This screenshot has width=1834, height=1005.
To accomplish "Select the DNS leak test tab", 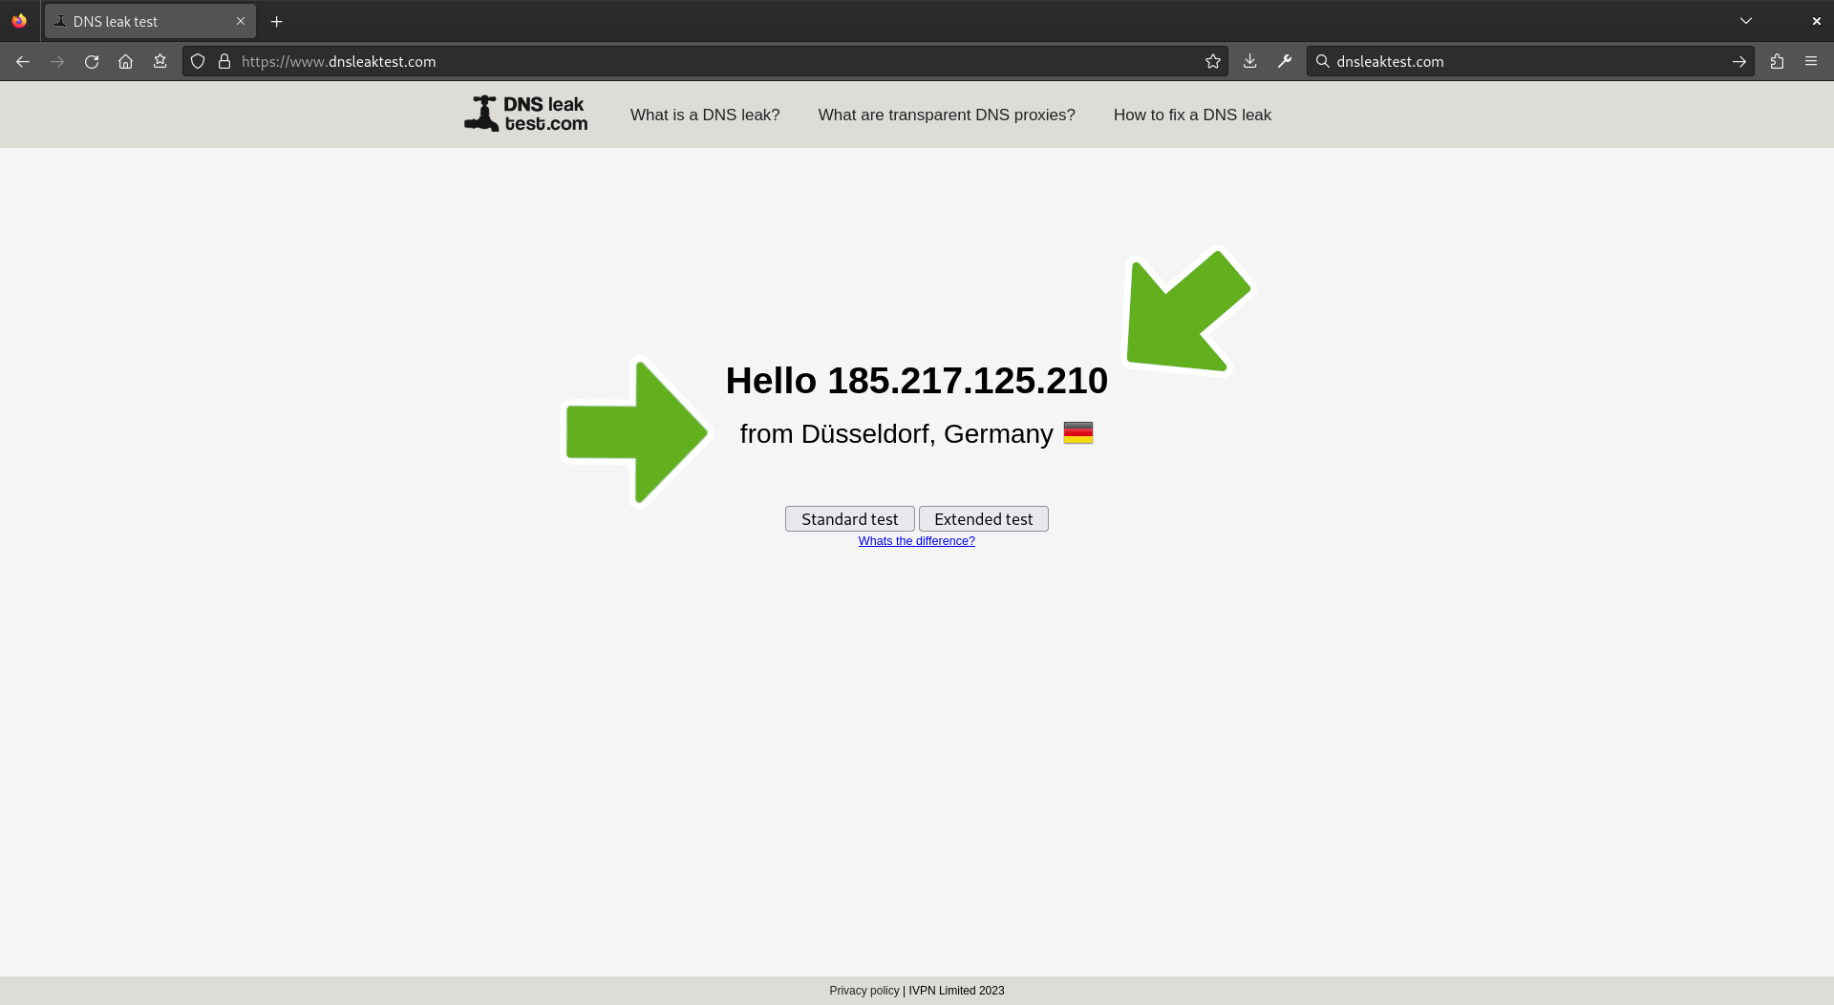I will pos(134,21).
